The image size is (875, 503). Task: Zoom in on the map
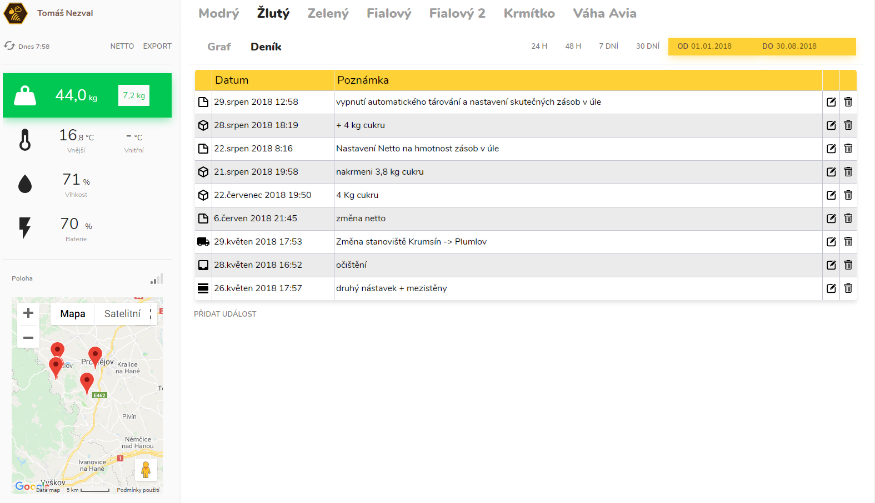pos(28,313)
